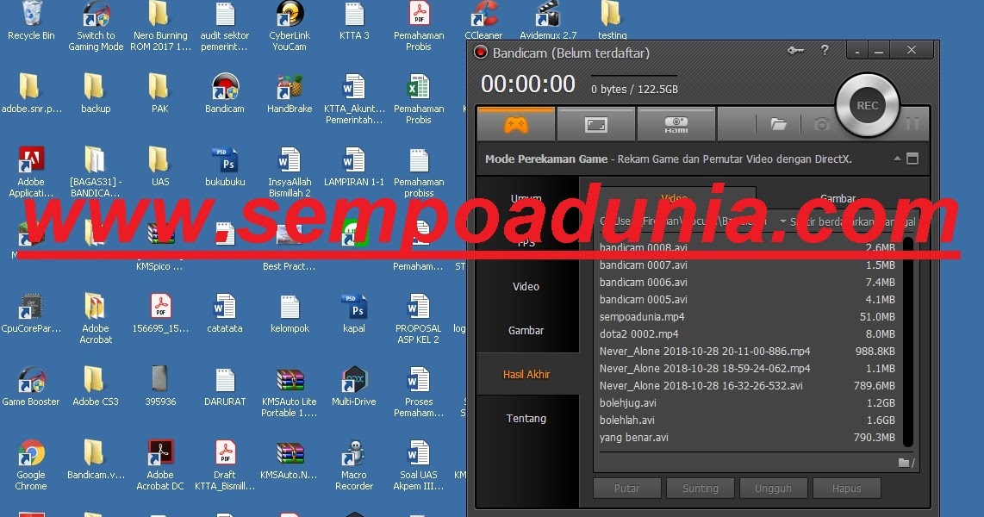The image size is (984, 517).
Task: Select bandicam 0006.avi in list
Action: click(747, 283)
